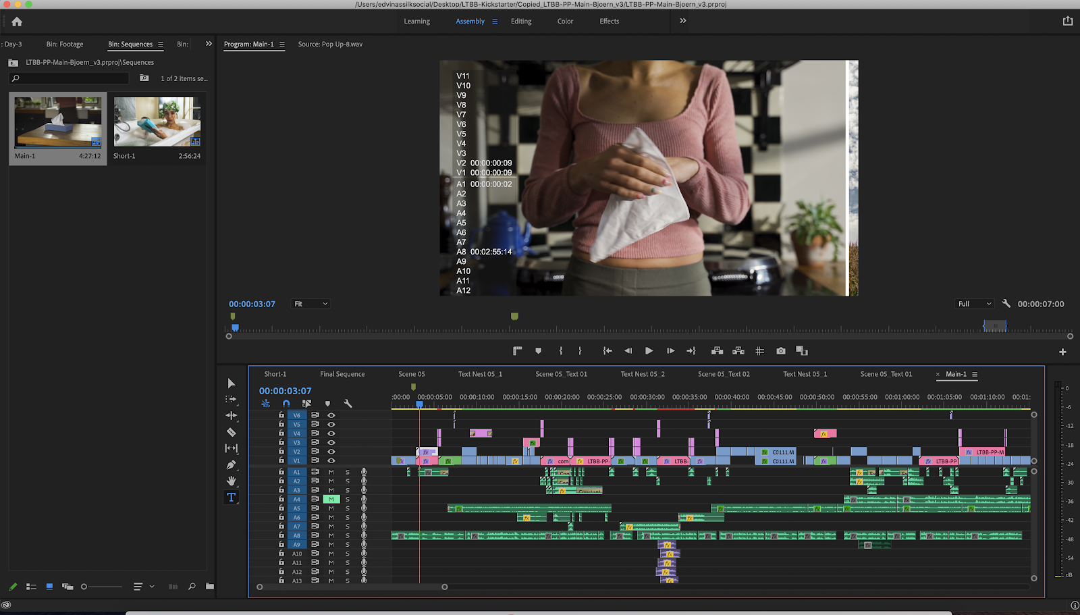Open the Learning workspace

coord(417,22)
